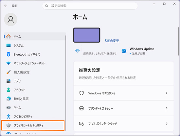Click the personalization paintbrush icon
Viewport: 180px width, 136px height.
tap(9, 72)
